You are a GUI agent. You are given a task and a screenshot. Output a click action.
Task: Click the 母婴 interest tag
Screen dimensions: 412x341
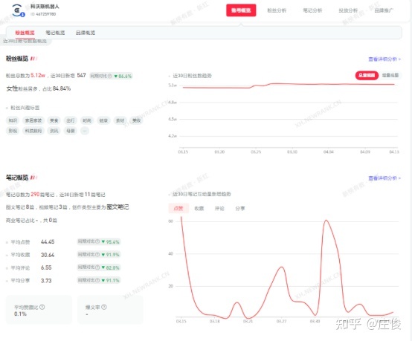(x=71, y=131)
